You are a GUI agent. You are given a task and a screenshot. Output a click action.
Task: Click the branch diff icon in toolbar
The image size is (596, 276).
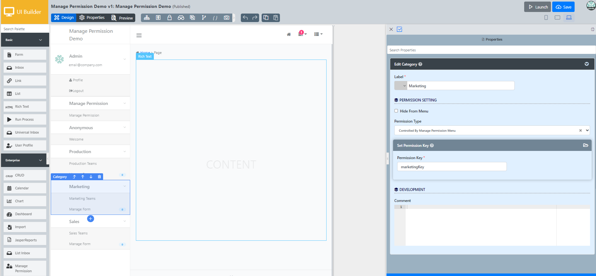204,18
